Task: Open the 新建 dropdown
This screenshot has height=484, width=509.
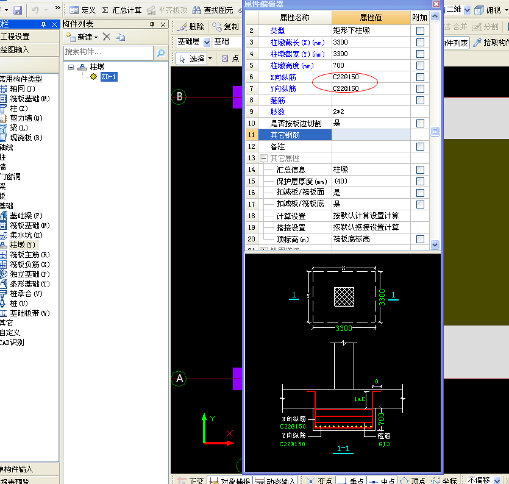Action: 96,37
